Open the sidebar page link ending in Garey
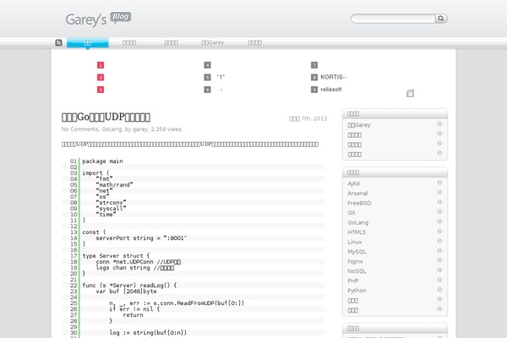507x338 pixels. click(359, 125)
